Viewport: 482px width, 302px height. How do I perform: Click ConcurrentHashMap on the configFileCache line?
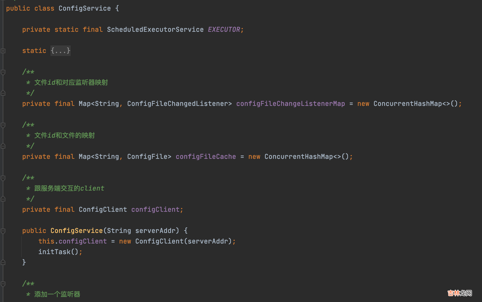pos(299,157)
